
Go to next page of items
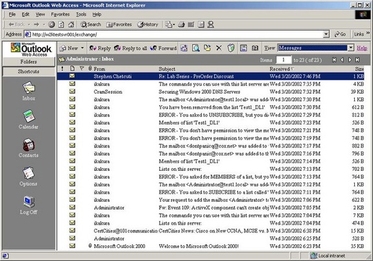[x=350, y=60]
